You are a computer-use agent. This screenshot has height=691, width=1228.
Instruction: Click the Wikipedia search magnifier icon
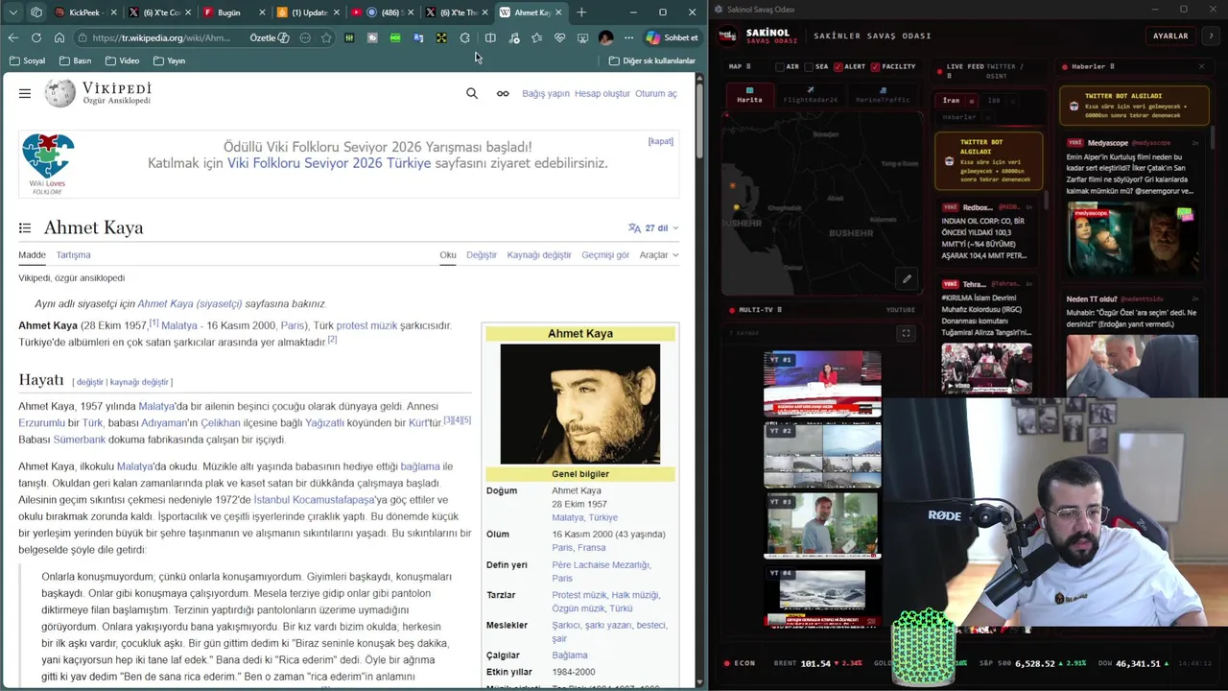pos(472,93)
